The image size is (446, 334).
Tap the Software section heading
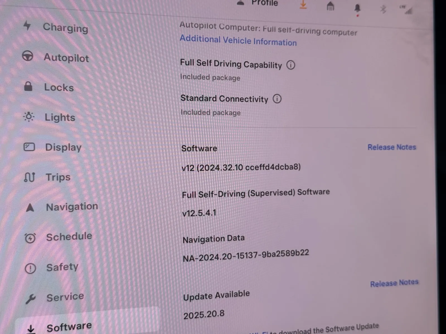tap(199, 148)
